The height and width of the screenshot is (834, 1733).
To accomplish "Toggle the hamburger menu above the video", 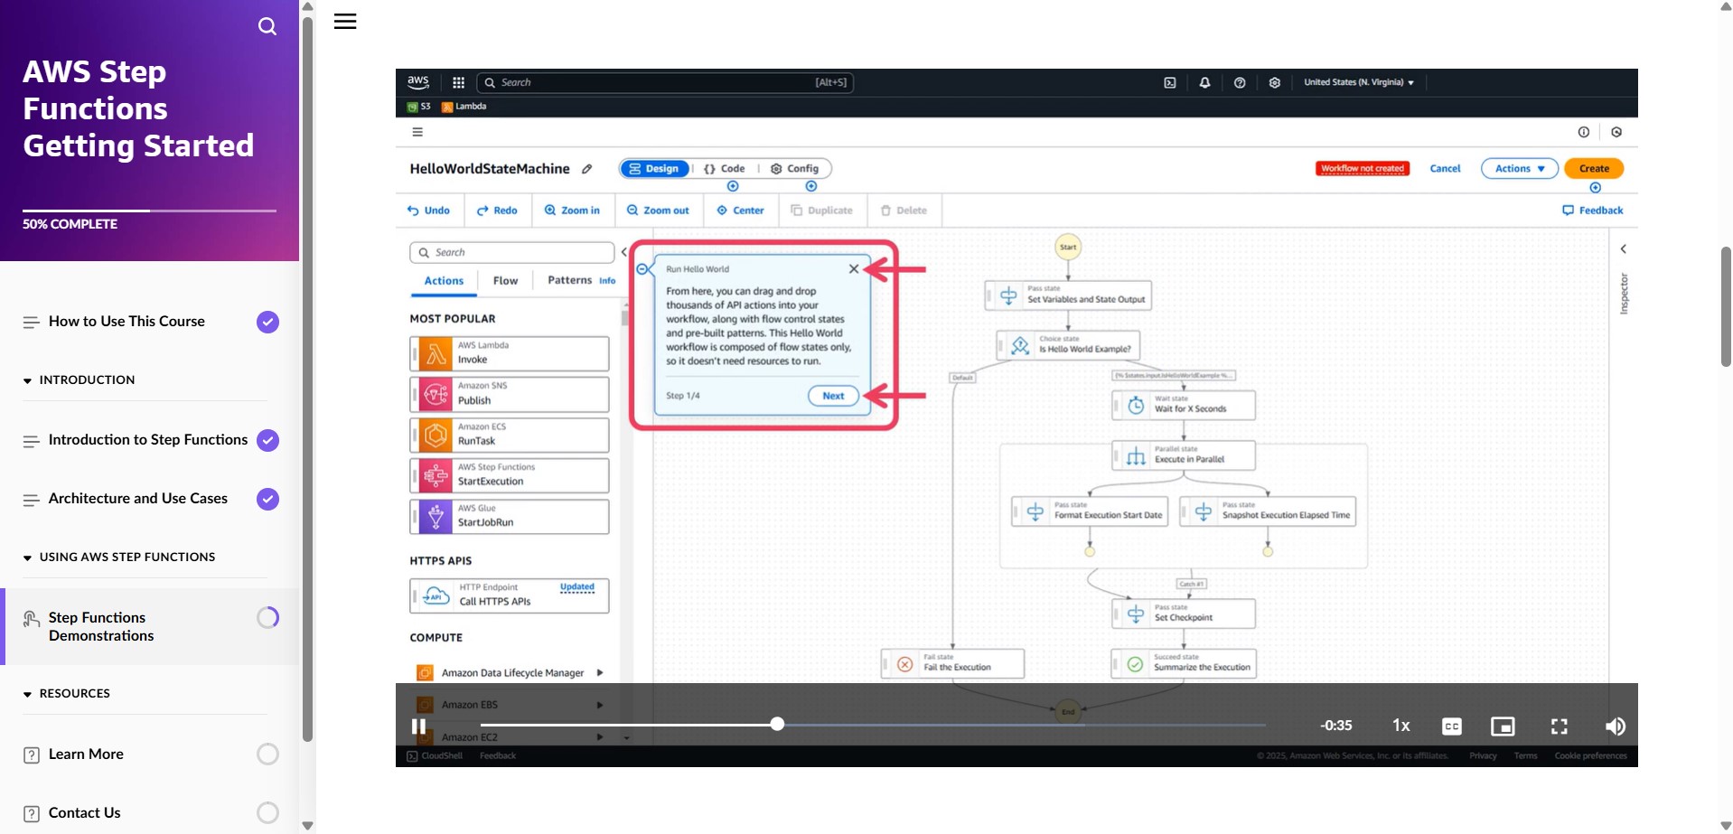I will click(x=345, y=22).
